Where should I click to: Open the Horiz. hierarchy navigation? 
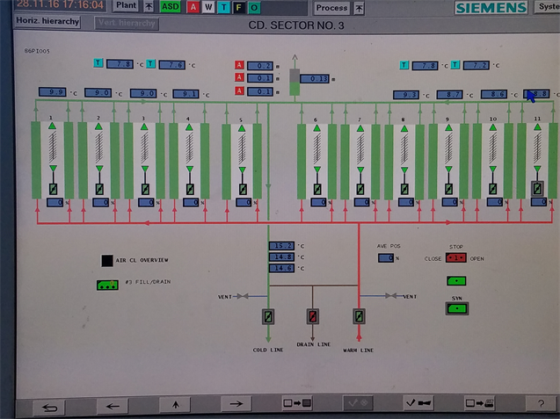pos(47,21)
